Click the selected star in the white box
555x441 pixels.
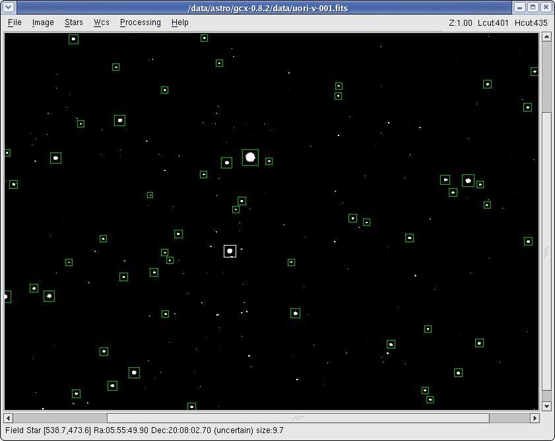pyautogui.click(x=230, y=251)
